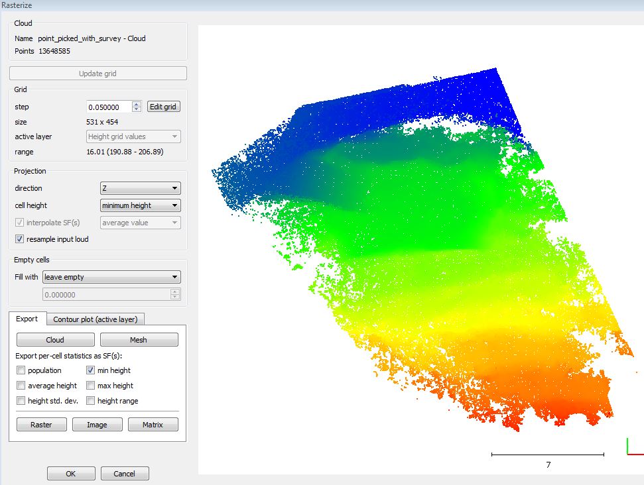644x485 pixels.
Task: Open the Fill with empty cells dropdown
Action: pos(111,277)
